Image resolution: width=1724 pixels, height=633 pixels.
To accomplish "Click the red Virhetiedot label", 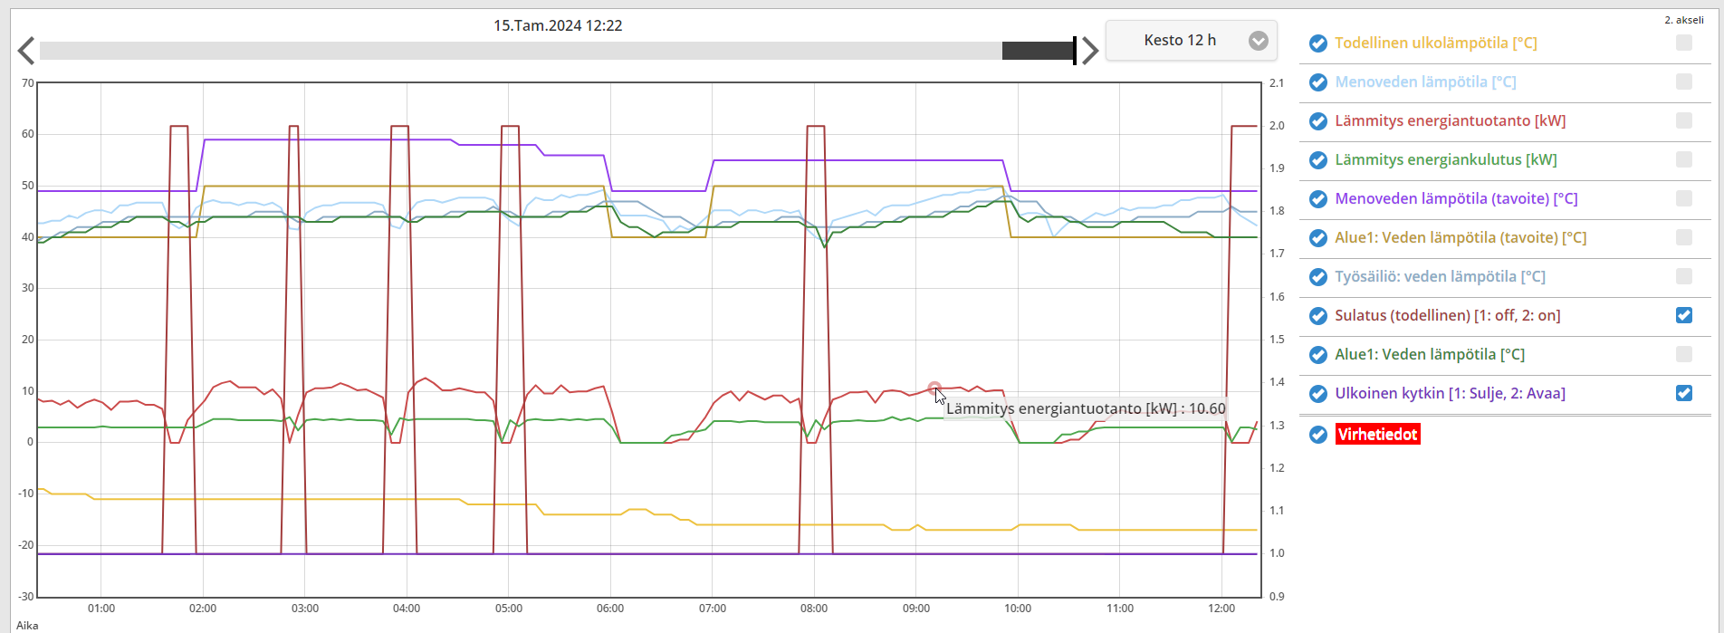I will tap(1377, 435).
